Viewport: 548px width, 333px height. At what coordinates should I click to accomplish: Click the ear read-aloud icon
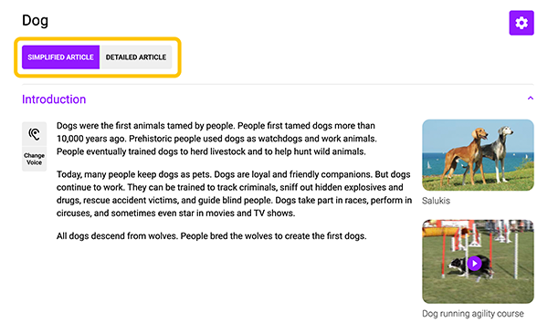(x=35, y=134)
